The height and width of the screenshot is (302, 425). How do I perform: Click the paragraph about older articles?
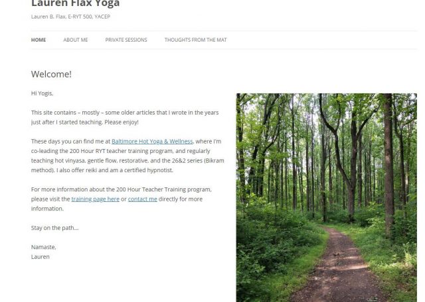[125, 117]
